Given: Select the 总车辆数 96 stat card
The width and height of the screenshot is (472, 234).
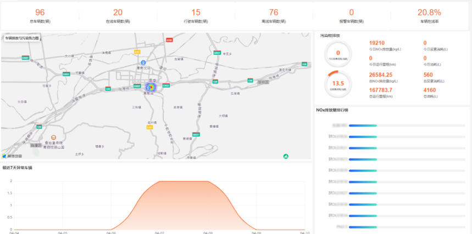Looking at the screenshot, I should coord(40,15).
